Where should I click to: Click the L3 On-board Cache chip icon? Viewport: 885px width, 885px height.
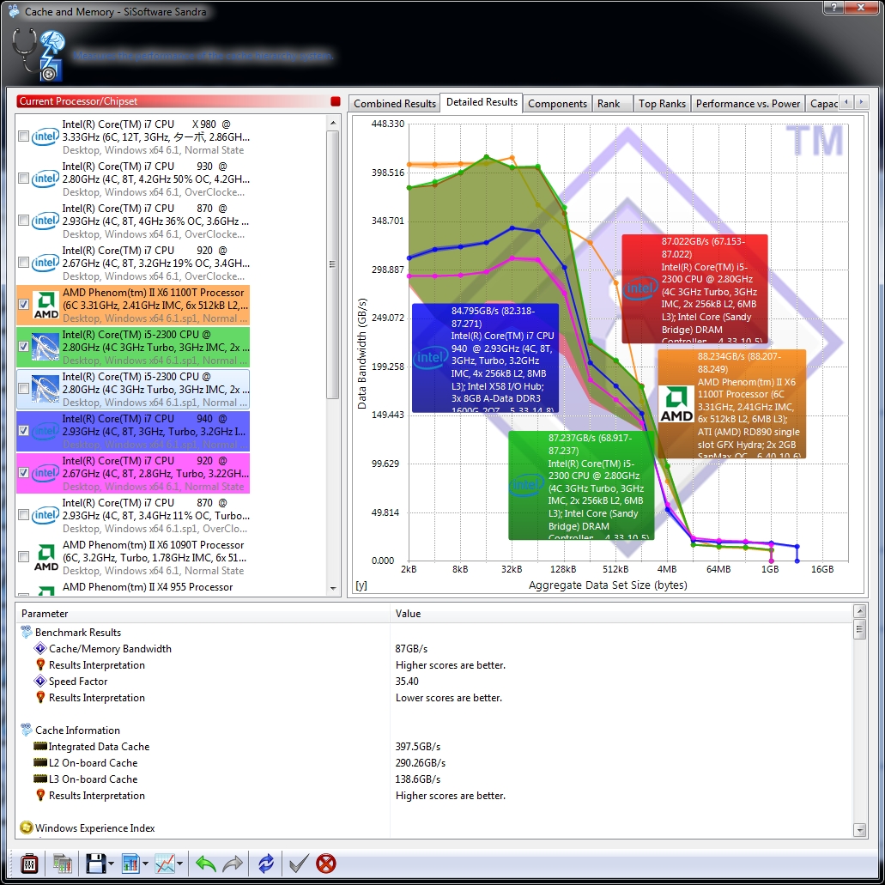tap(40, 779)
